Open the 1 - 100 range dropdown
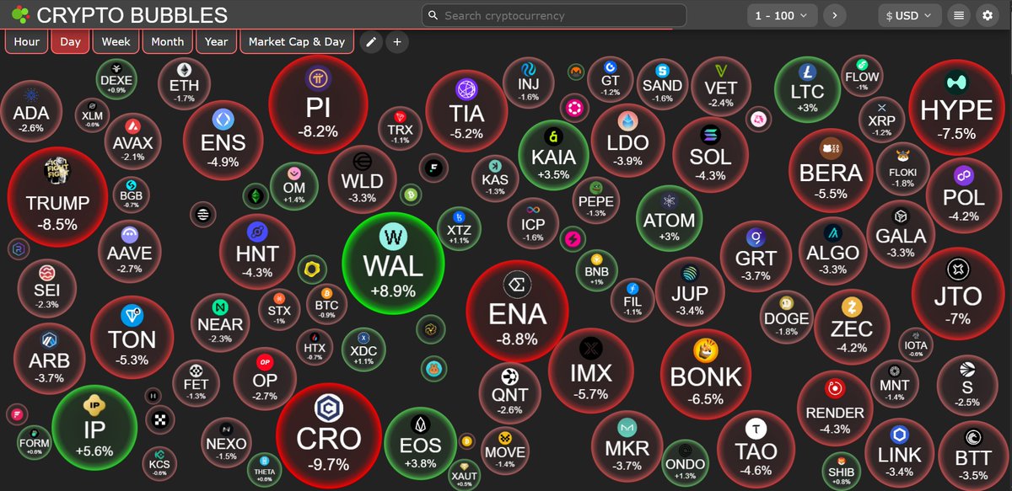Viewport: 1012px width, 491px height. (782, 15)
